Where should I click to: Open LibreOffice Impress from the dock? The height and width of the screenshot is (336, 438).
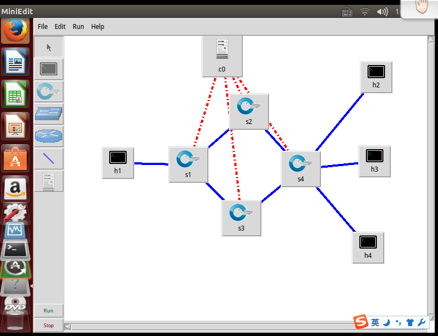(15, 126)
